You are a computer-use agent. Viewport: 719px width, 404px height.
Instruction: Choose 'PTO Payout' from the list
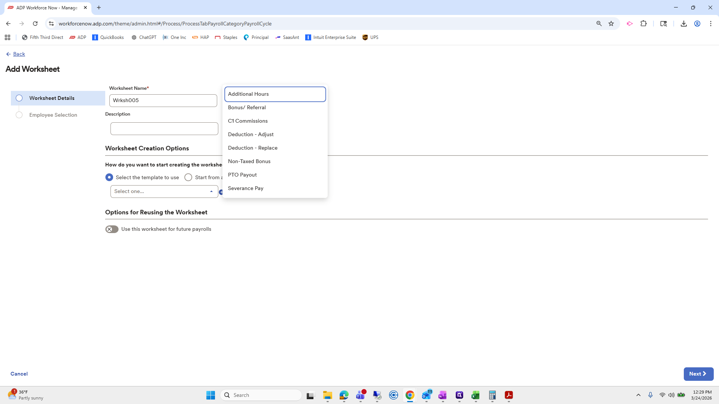tap(242, 175)
